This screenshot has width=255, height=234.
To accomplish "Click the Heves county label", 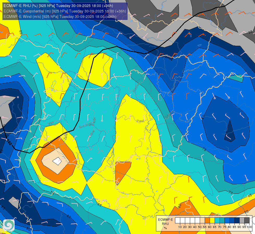I will (136, 87).
